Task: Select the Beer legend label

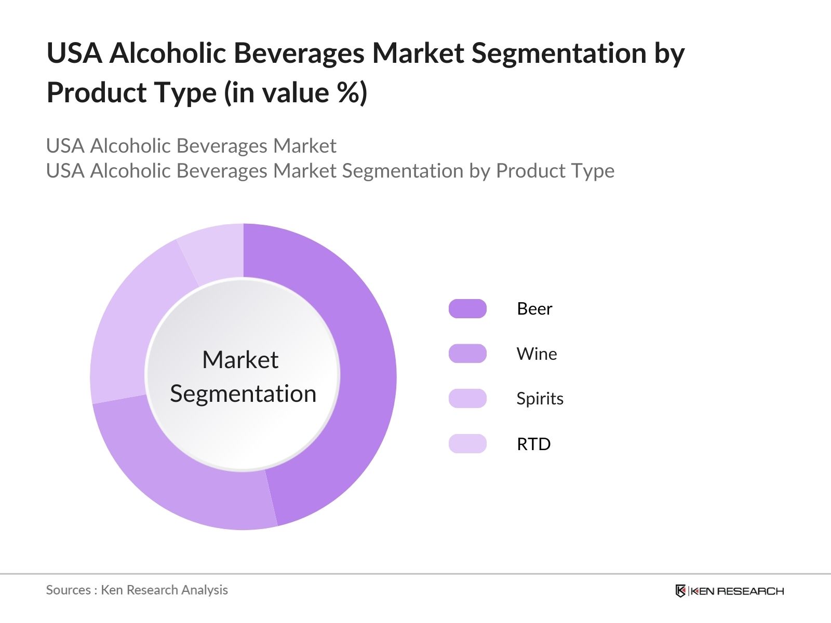Action: click(x=534, y=309)
